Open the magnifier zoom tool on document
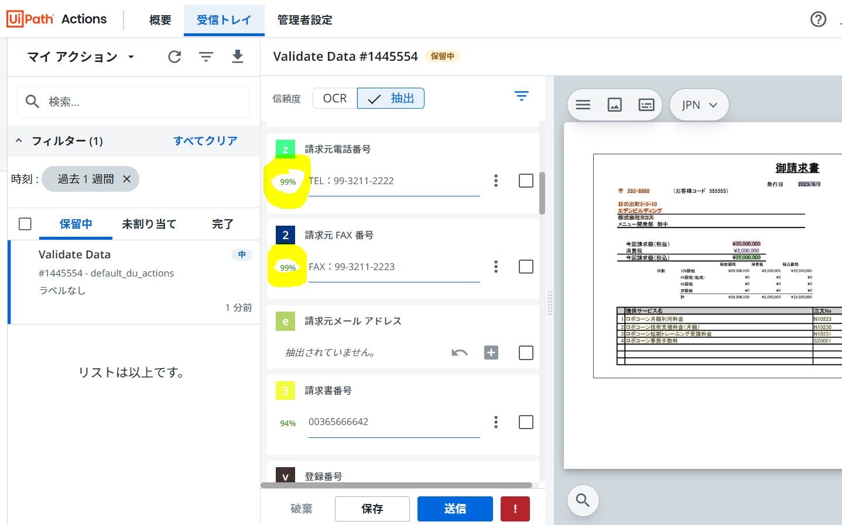 (583, 500)
